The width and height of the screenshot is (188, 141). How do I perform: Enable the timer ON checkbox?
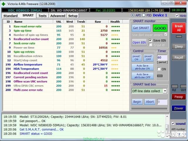click(x=159, y=69)
